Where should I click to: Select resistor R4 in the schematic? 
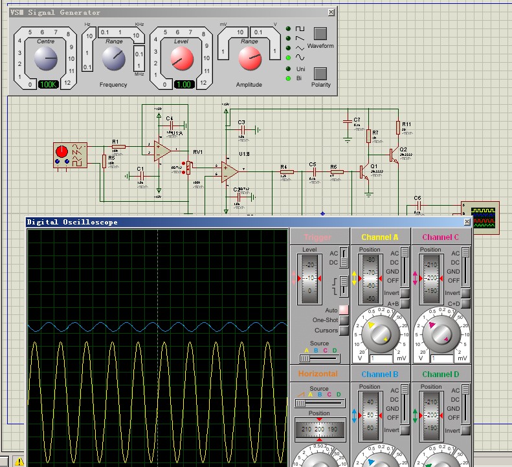285,172
